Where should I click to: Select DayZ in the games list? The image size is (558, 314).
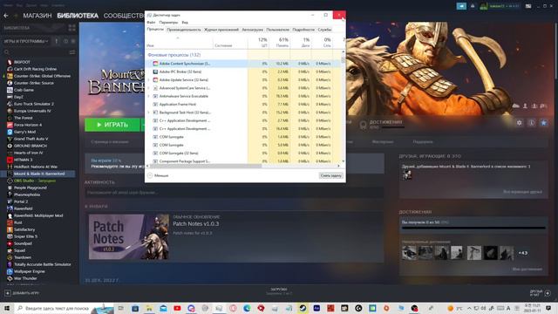18,97
